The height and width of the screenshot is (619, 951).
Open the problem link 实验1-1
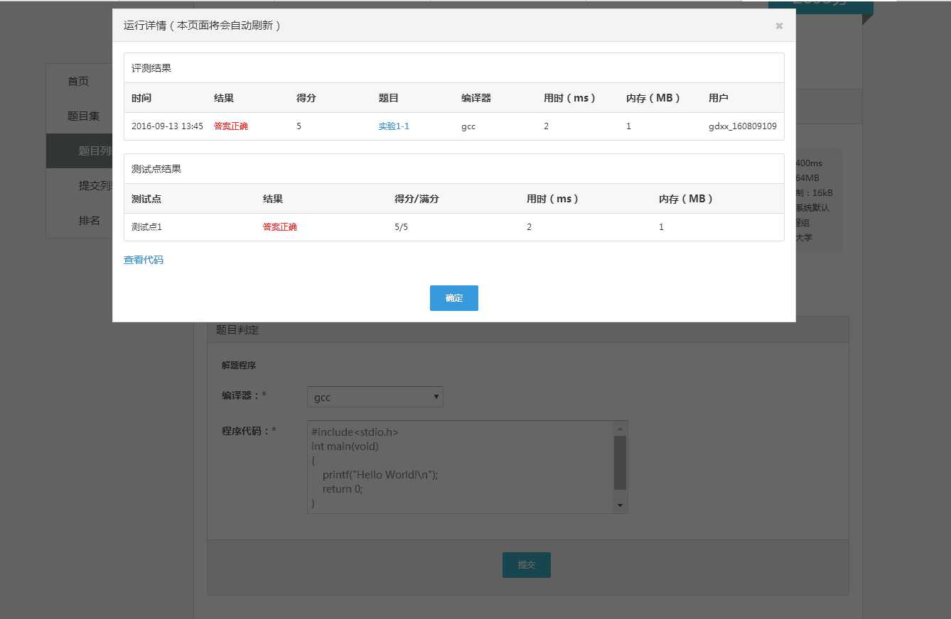click(x=394, y=126)
